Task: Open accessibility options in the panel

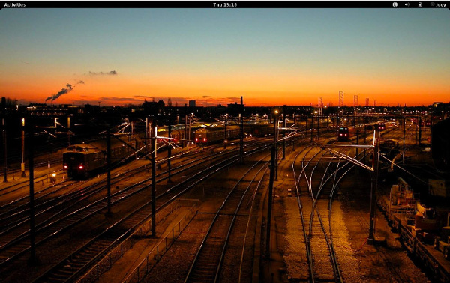Action: (395, 4)
